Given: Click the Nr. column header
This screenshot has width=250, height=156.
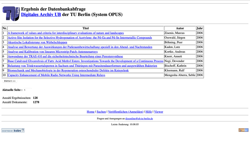Looking at the screenshot, I should click(5, 28).
